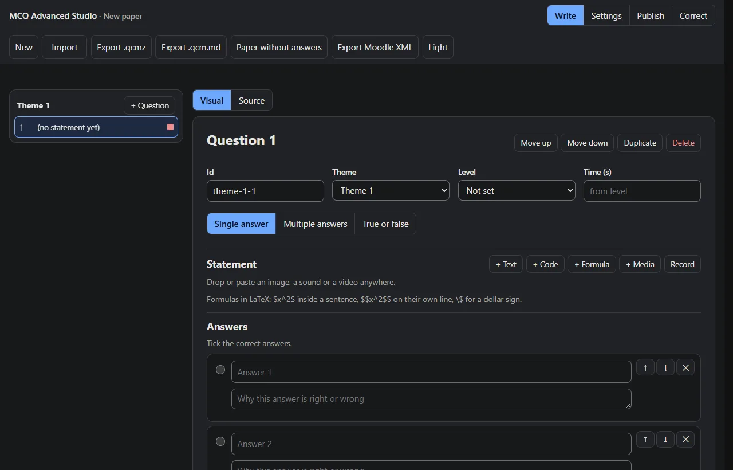Add a Code block to the statement
Image resolution: width=733 pixels, height=470 pixels.
pos(545,264)
